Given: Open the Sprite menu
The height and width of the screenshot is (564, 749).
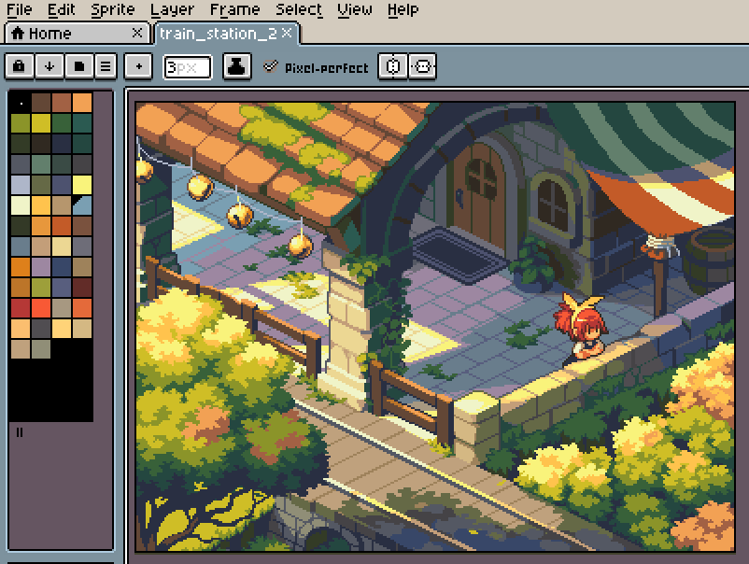Looking at the screenshot, I should pyautogui.click(x=113, y=9).
